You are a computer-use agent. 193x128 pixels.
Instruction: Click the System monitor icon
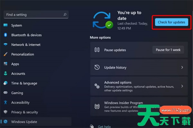5,25
